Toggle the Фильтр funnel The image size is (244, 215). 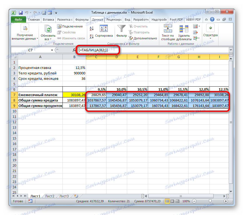(121, 31)
